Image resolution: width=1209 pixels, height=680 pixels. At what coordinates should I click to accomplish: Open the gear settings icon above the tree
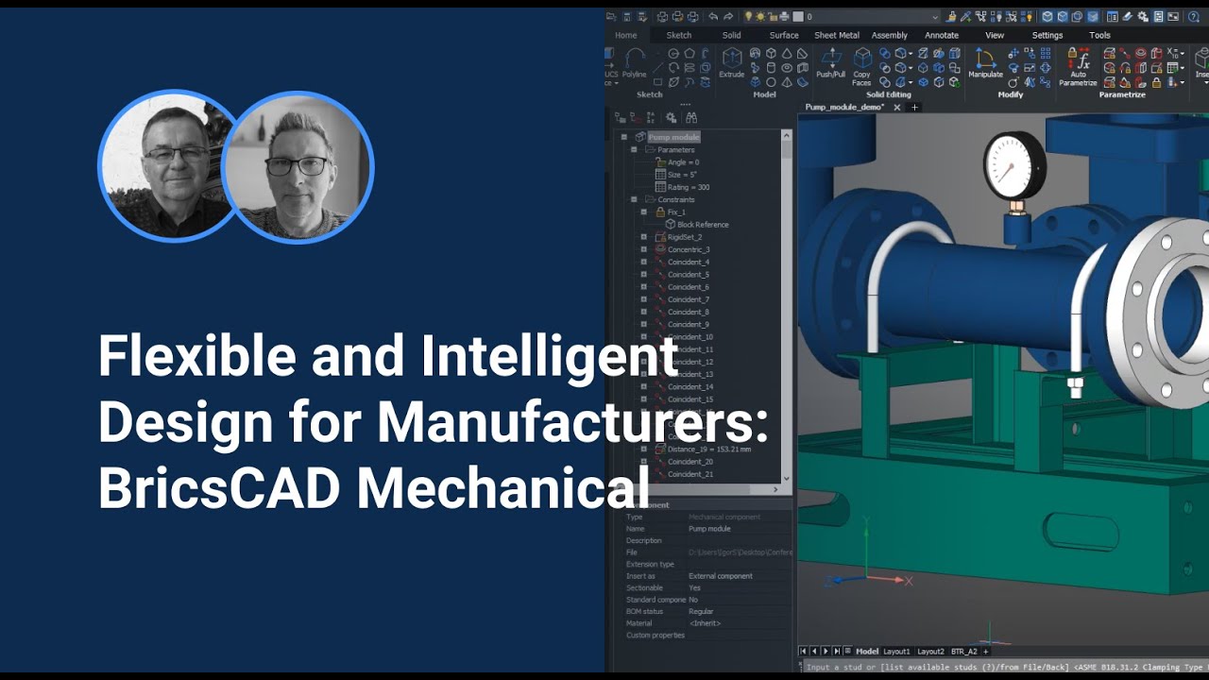[x=671, y=117]
